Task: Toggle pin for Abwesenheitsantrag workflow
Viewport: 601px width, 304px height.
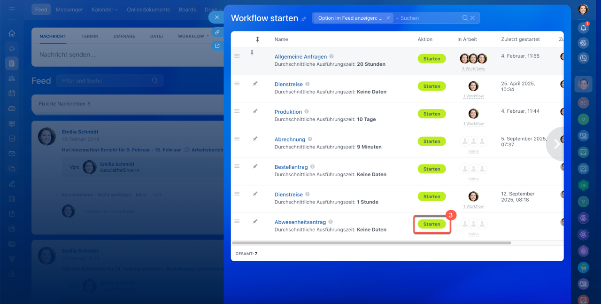Action: tap(255, 221)
